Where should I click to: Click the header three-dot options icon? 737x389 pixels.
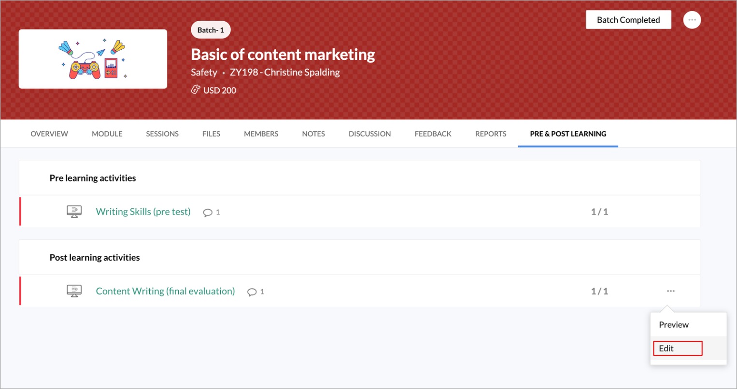tap(692, 20)
